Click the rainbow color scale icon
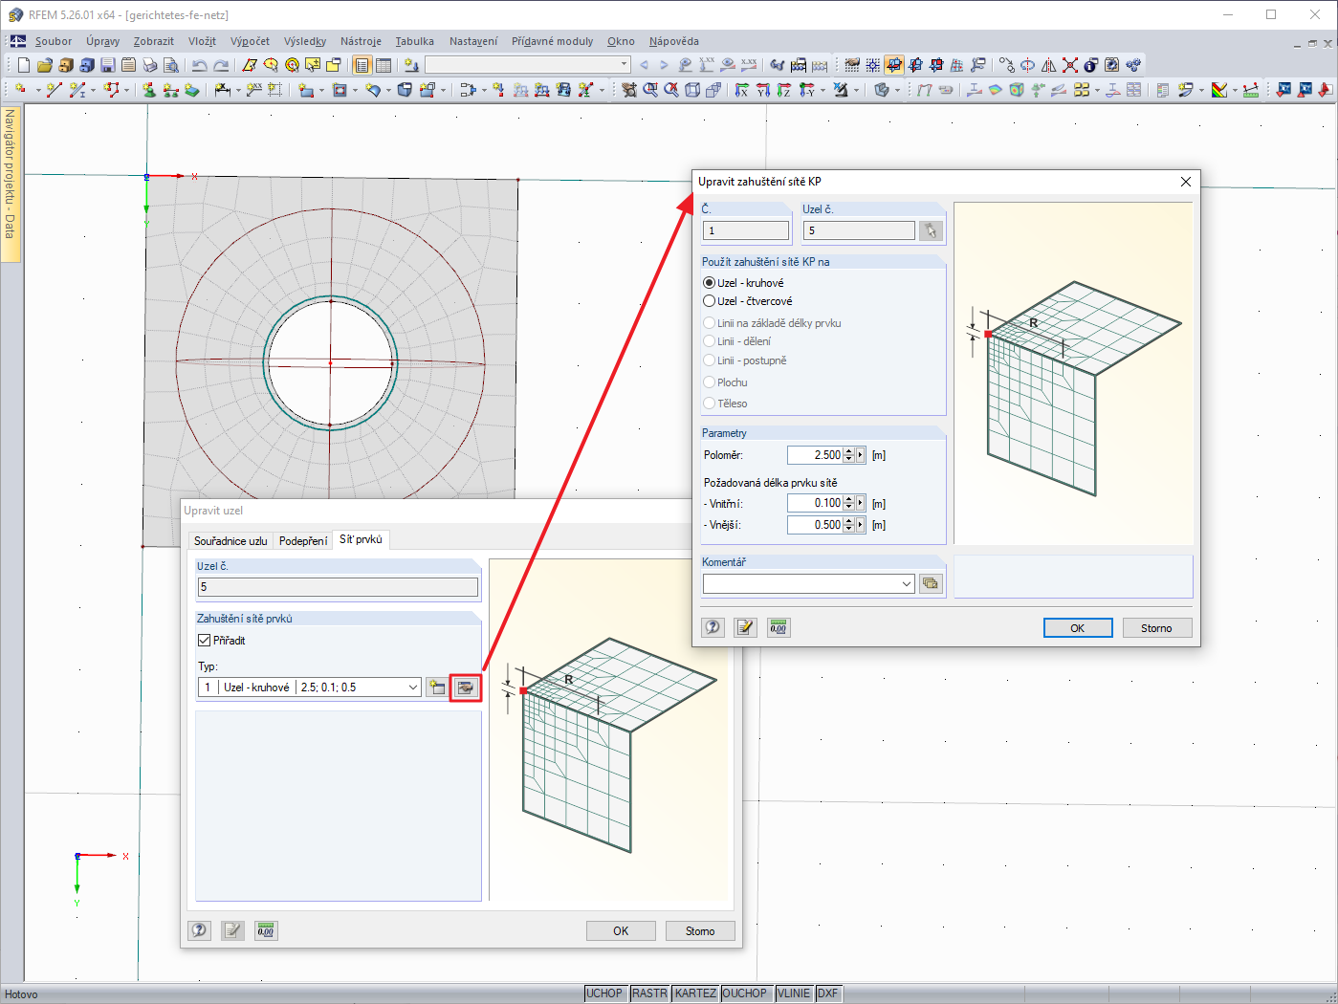 [x=1219, y=90]
